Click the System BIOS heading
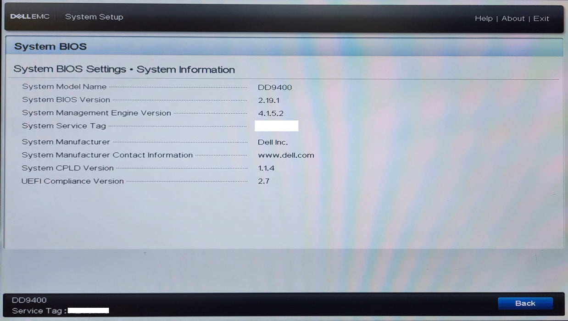The height and width of the screenshot is (321, 568). pos(50,46)
